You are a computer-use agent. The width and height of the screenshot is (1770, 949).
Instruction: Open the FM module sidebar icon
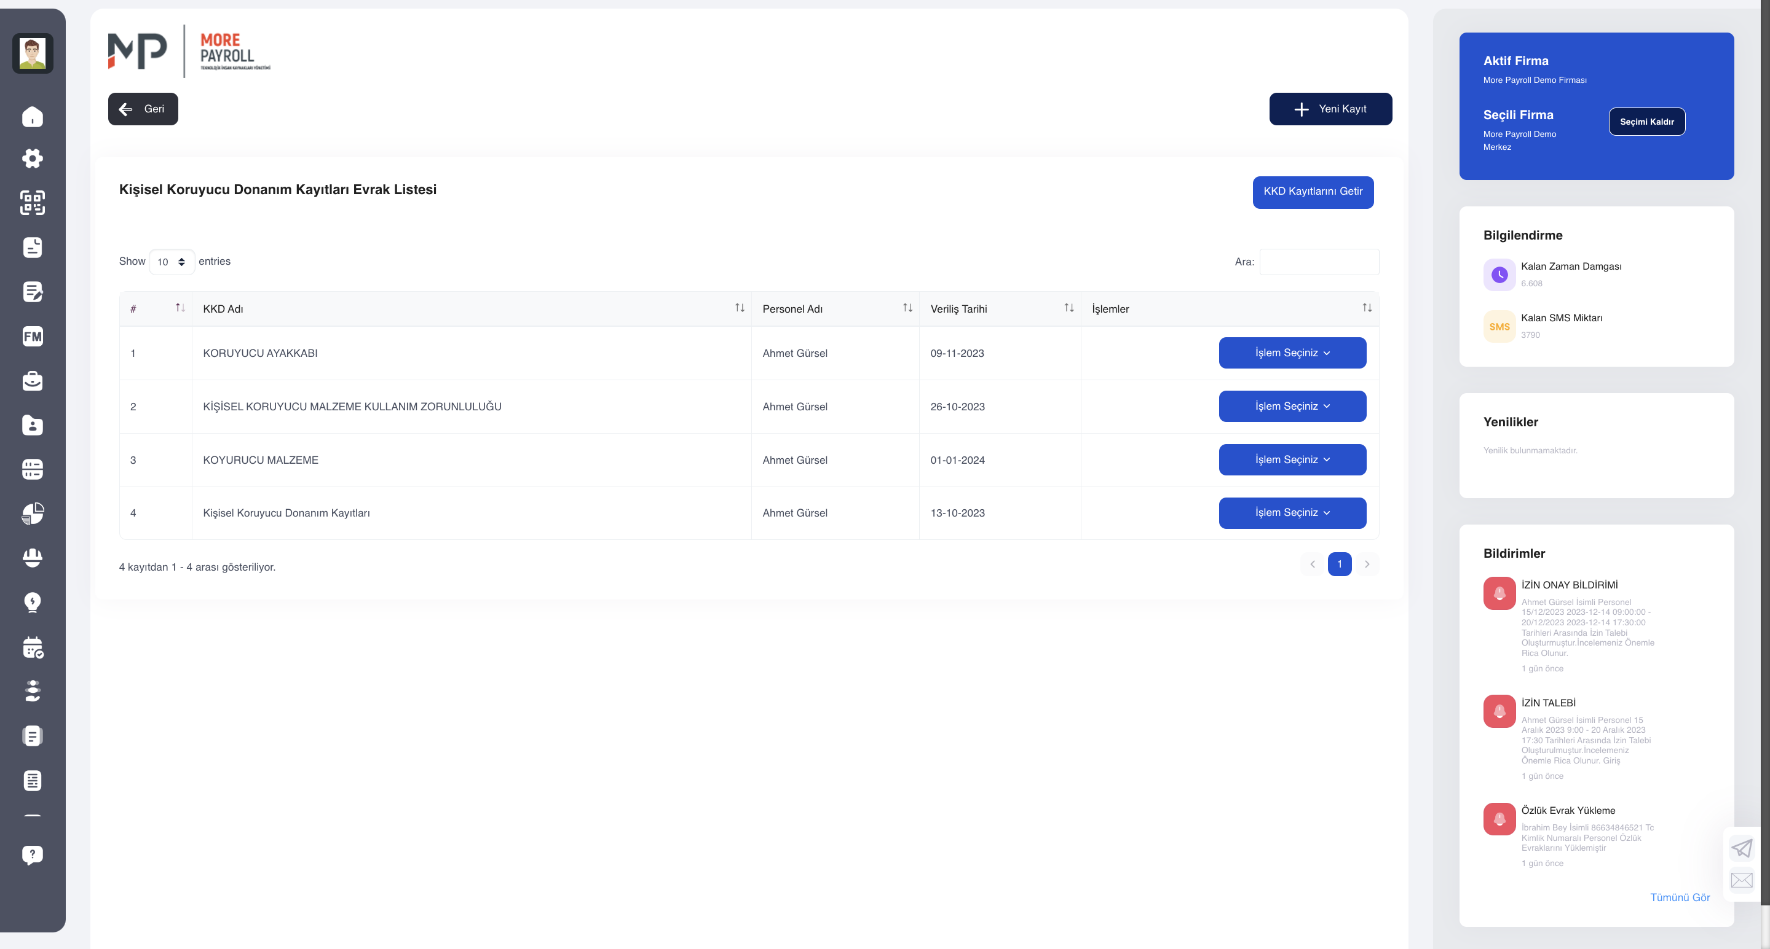point(33,337)
